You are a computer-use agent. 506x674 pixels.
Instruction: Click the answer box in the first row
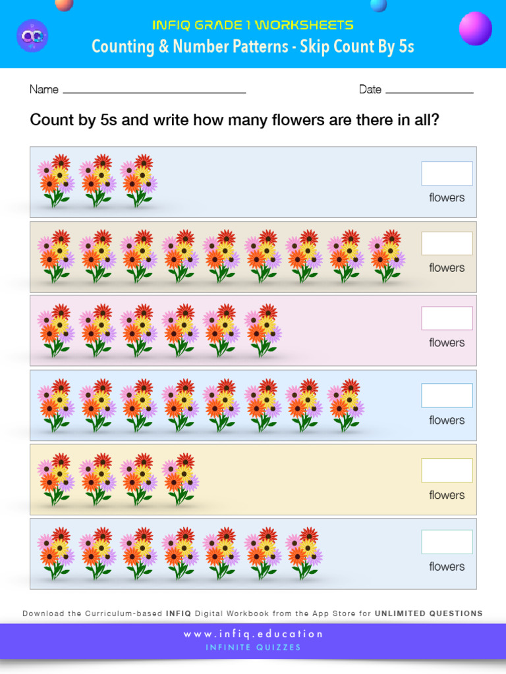447,174
